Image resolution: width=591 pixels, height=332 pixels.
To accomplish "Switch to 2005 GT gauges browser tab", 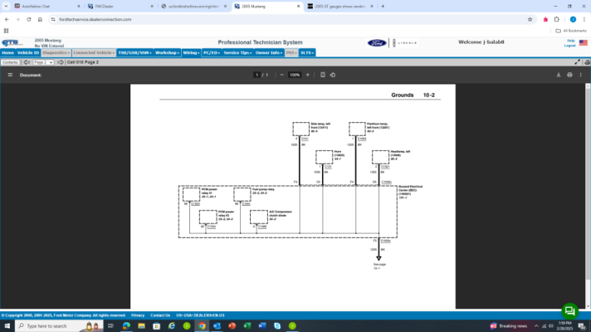I will (x=340, y=7).
